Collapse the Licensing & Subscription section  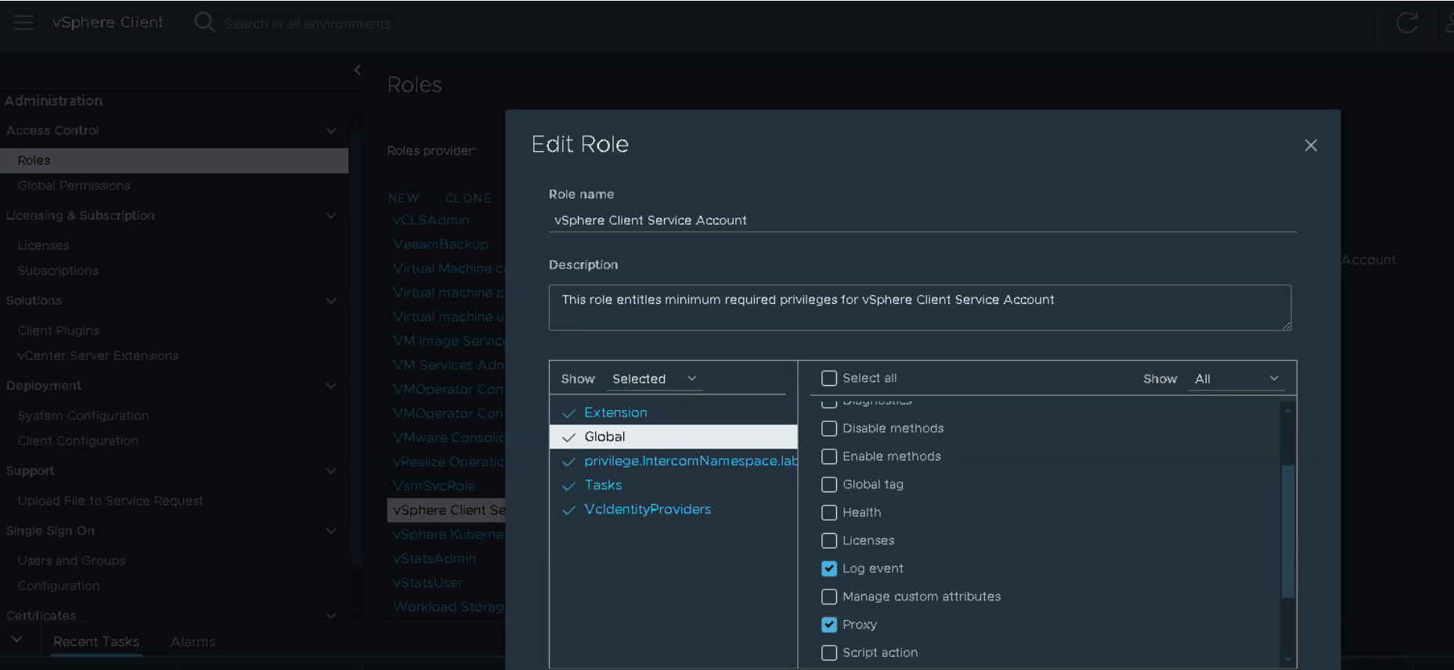tap(331, 216)
